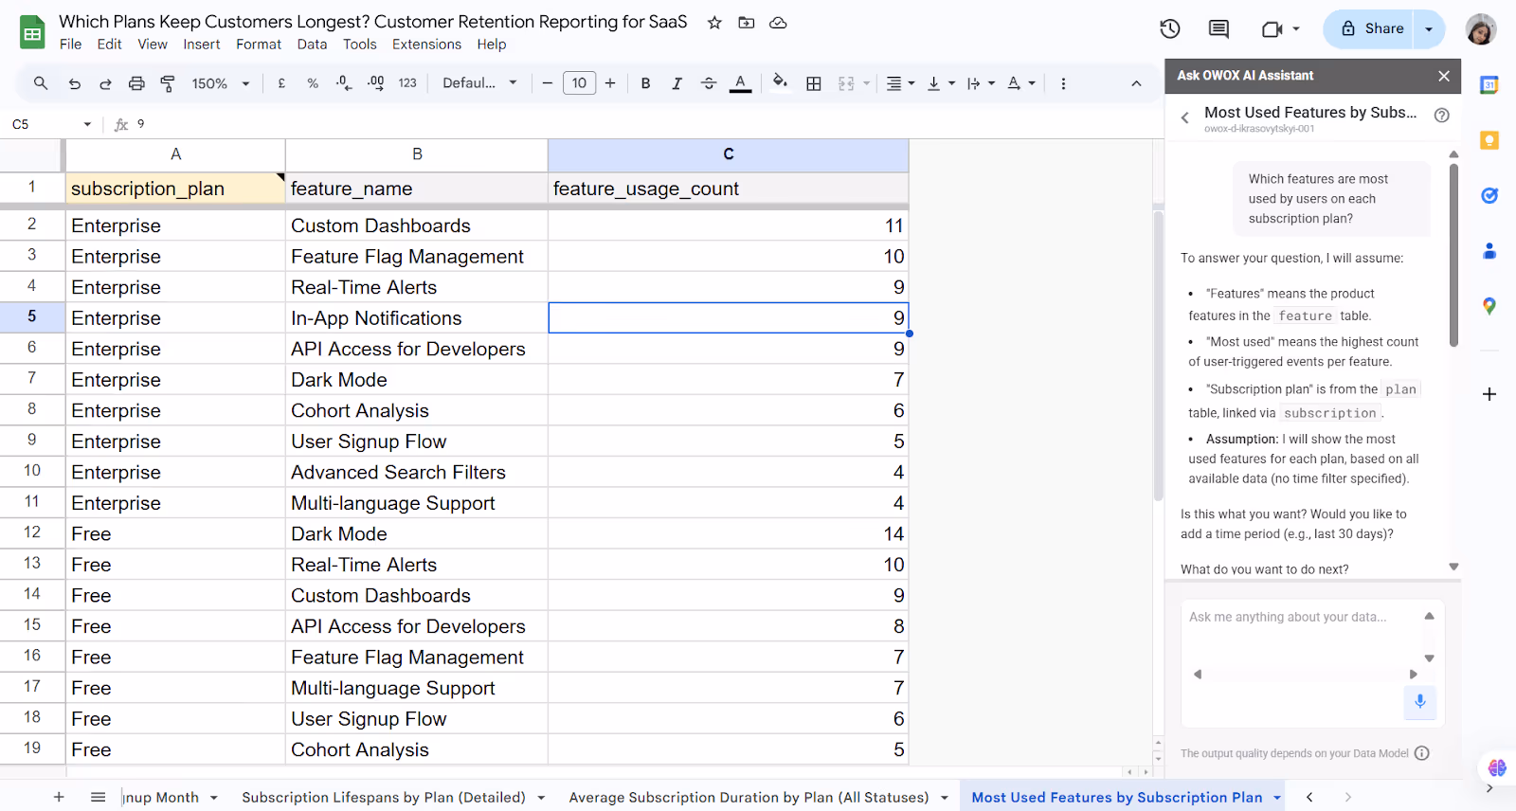The image size is (1516, 811).
Task: Search the menus magnifier icon
Action: [x=41, y=83]
